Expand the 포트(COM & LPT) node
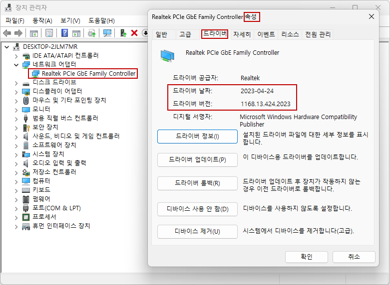390x285 pixels. 16,208
